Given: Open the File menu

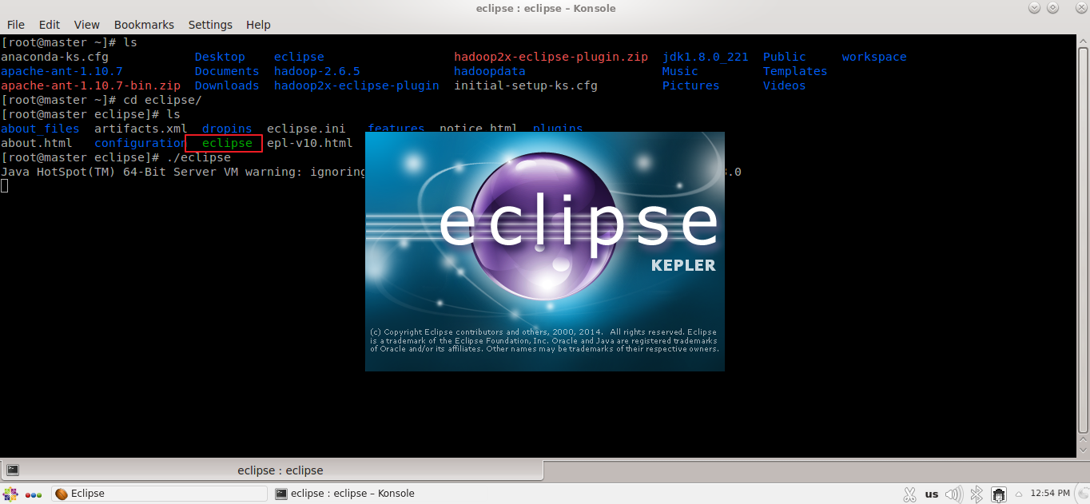Looking at the screenshot, I should point(16,25).
